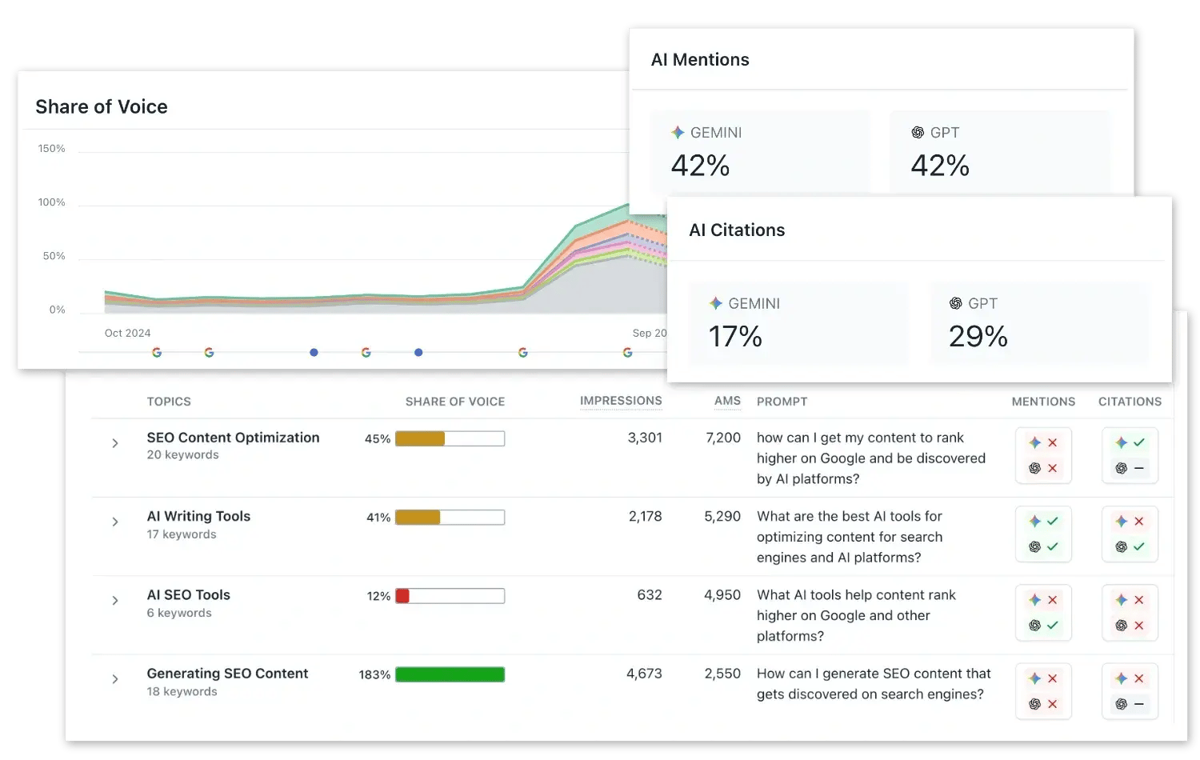Click the GPT icon in AI Mentions card
Image resolution: width=1200 pixels, height=760 pixels.
click(x=918, y=133)
